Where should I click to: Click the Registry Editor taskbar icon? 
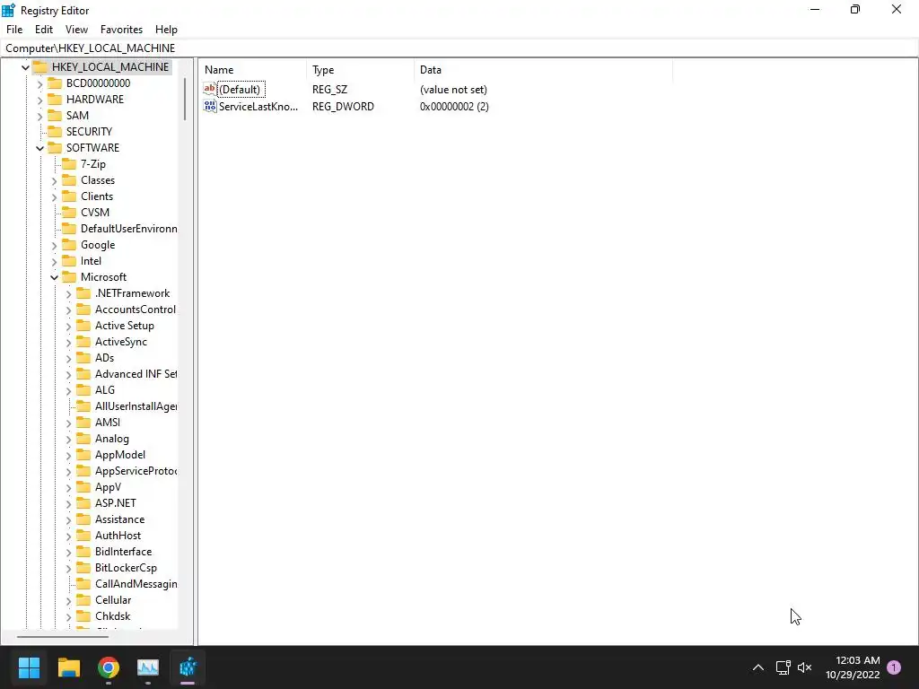coord(188,667)
